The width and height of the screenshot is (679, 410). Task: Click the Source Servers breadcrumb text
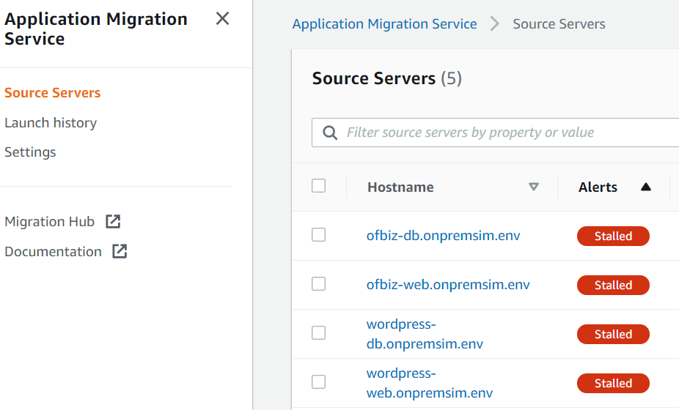point(559,23)
